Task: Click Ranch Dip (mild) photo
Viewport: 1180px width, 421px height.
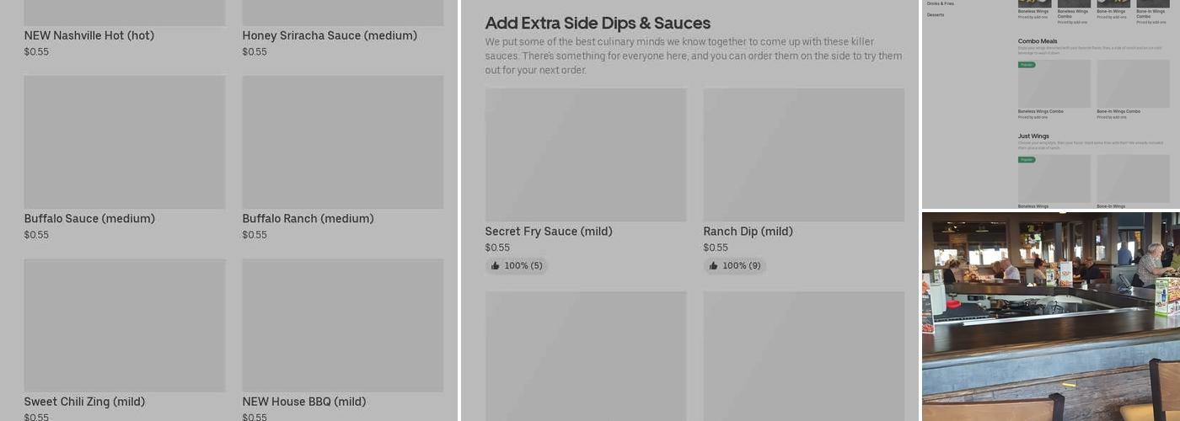Action: point(804,155)
